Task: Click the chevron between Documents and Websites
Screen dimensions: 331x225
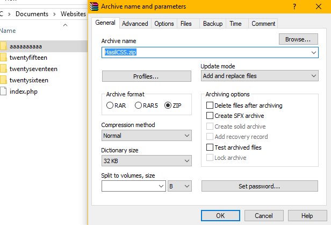Action: point(54,14)
